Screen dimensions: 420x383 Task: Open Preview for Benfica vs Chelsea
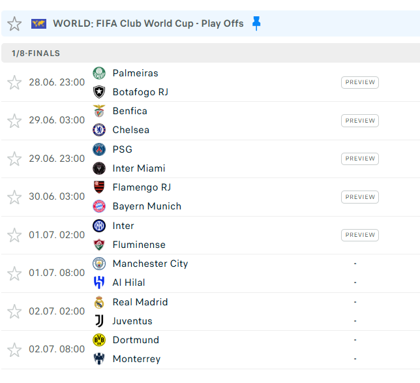(x=360, y=121)
